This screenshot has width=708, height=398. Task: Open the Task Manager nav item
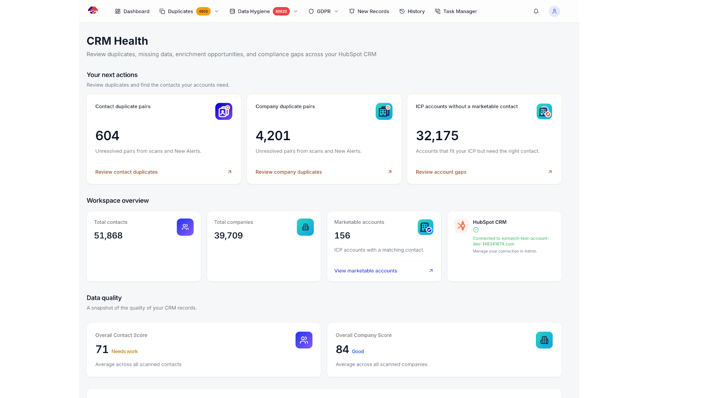tap(456, 11)
